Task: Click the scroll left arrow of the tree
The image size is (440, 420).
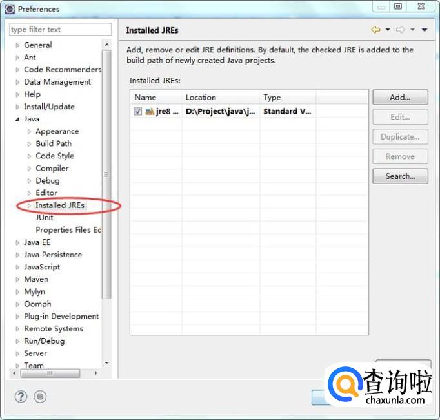Action: click(14, 373)
